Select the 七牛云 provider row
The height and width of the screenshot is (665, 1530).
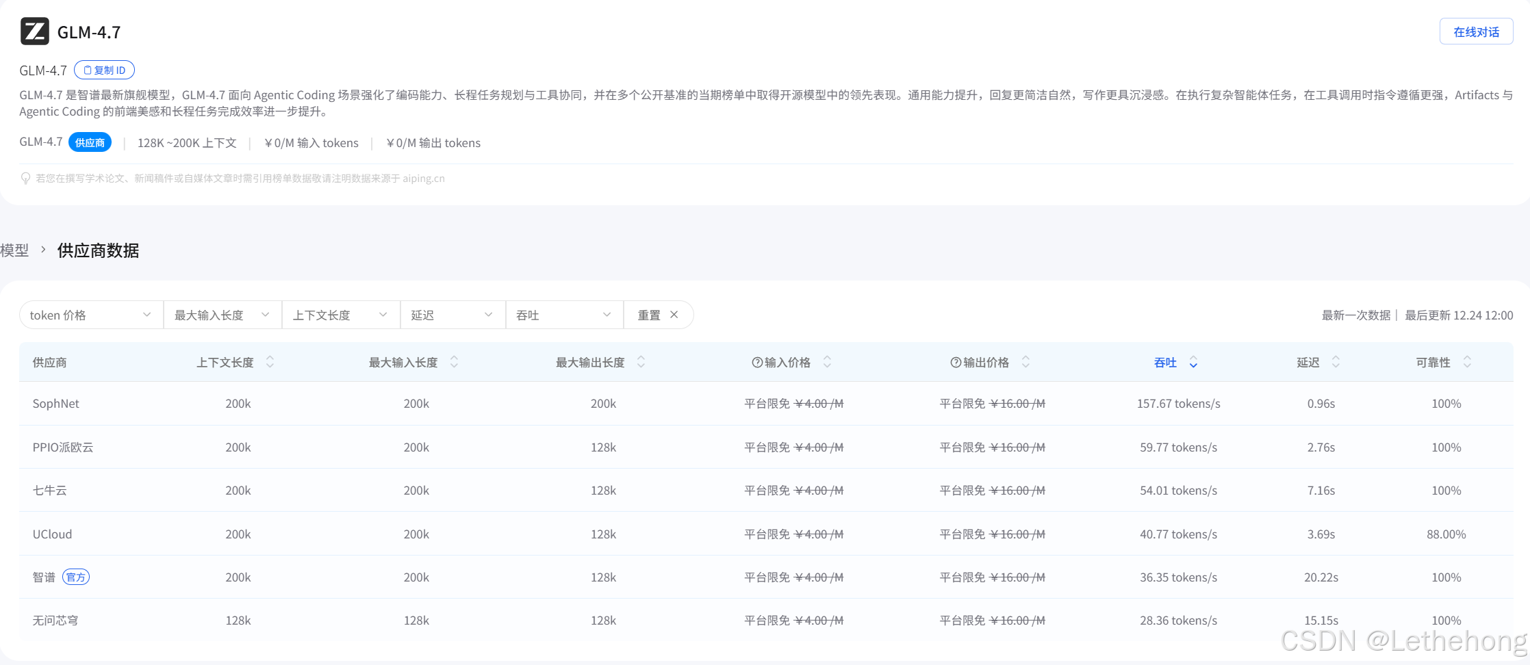[x=766, y=490]
